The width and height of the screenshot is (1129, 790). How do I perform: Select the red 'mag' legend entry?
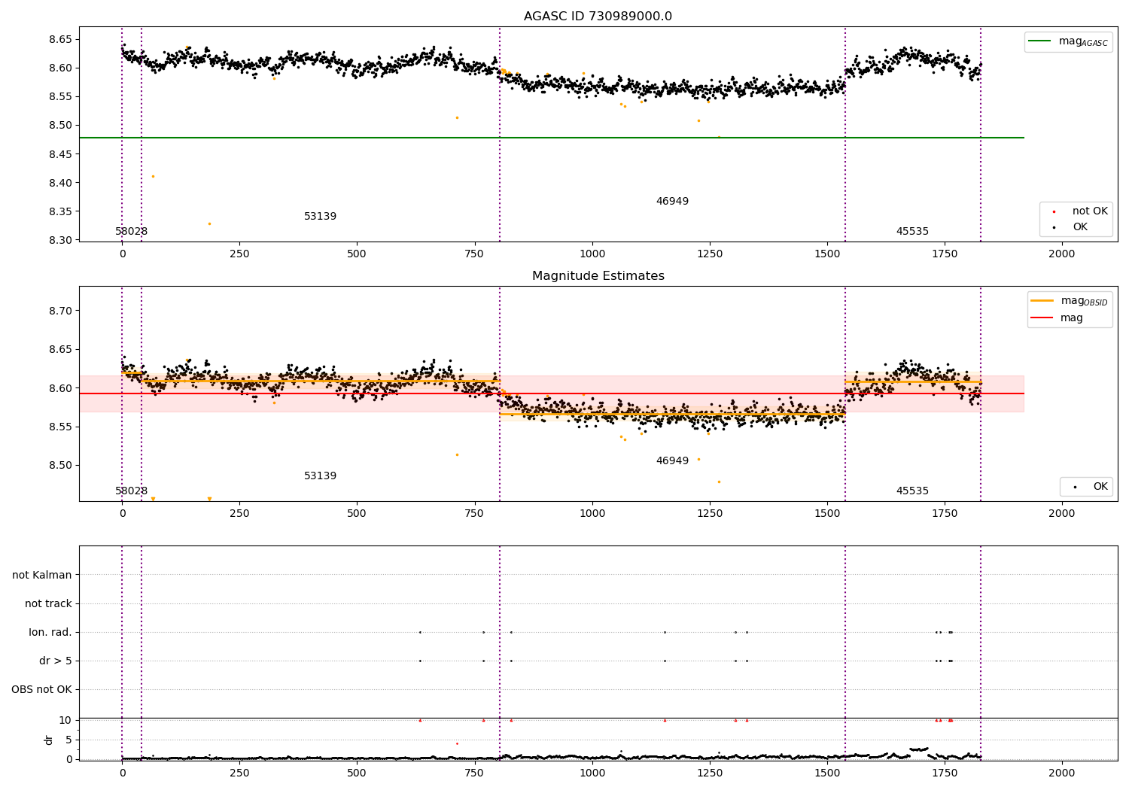pyautogui.click(x=1057, y=318)
